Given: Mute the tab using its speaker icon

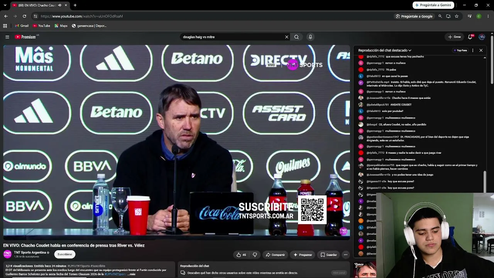Looking at the screenshot, I should click(x=59, y=5).
